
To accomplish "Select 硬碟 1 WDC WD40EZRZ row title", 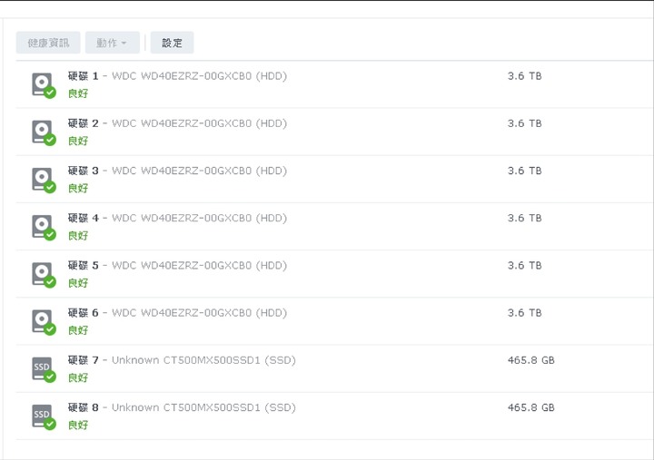I will coord(177,76).
